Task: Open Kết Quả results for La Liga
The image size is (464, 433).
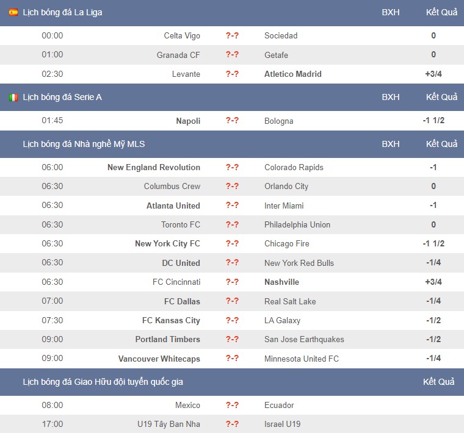Action: pos(441,12)
